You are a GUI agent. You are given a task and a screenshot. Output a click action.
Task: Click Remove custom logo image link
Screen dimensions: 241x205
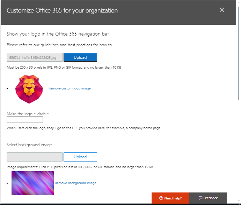coord(70,88)
